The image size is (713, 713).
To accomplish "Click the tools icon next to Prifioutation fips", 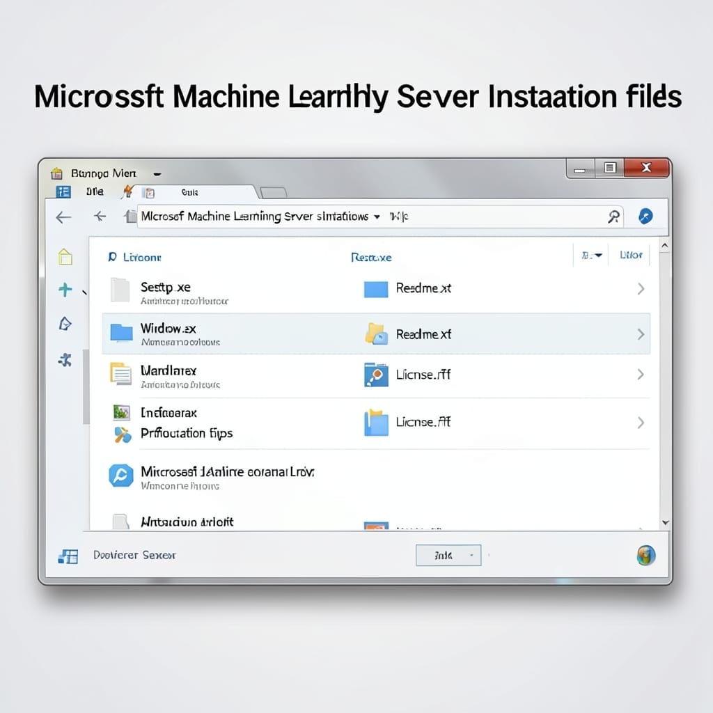I will click(x=123, y=434).
